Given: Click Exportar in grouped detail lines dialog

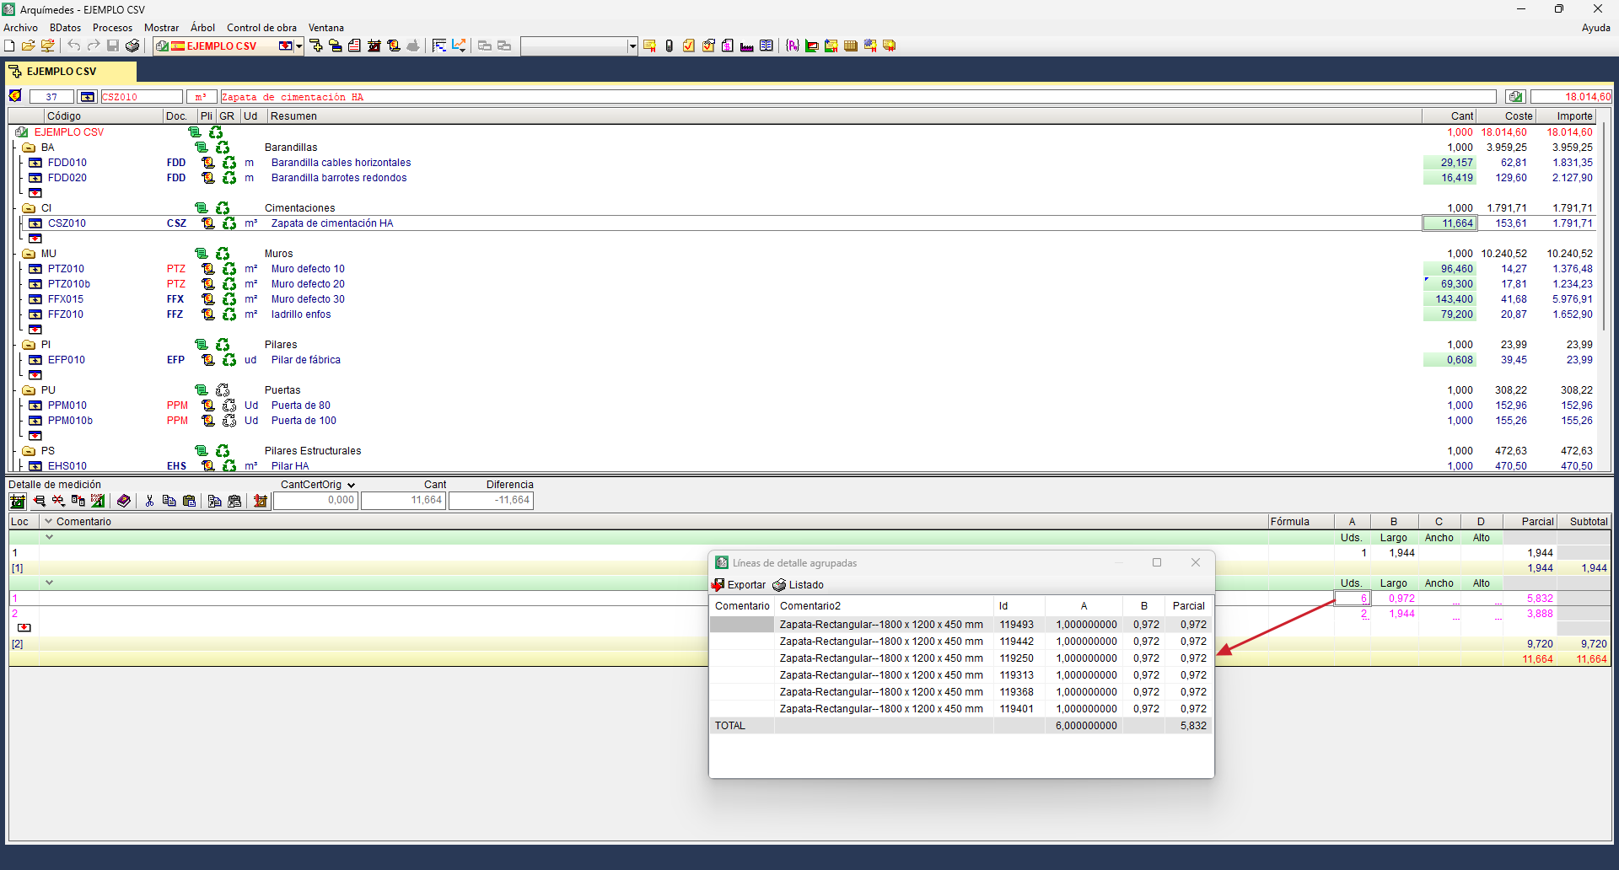Looking at the screenshot, I should (739, 585).
